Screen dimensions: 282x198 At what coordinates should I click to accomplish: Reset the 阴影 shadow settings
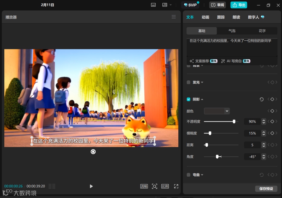coord(262,99)
